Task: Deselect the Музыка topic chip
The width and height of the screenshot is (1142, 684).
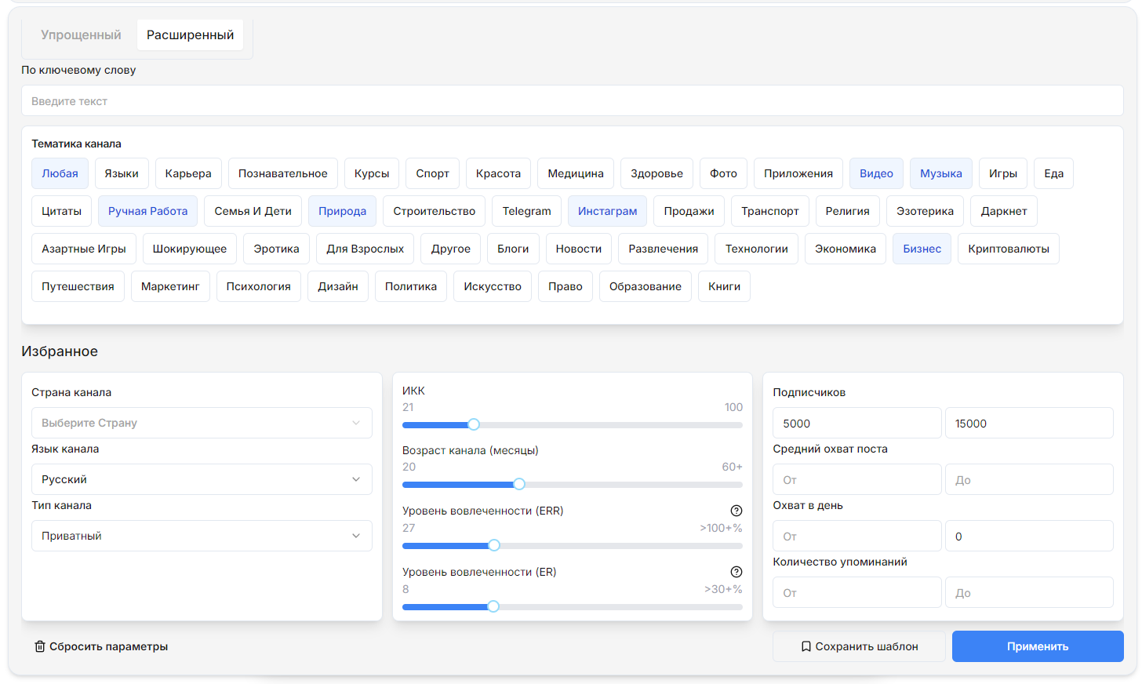Action: pos(940,173)
